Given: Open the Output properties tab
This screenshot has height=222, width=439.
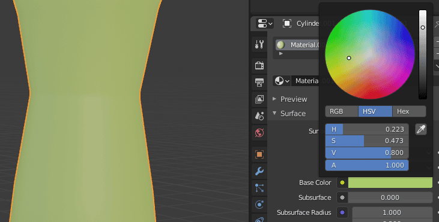Looking at the screenshot, I should pyautogui.click(x=259, y=82).
